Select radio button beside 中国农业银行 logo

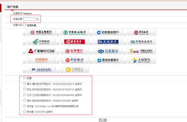click(x=58, y=35)
